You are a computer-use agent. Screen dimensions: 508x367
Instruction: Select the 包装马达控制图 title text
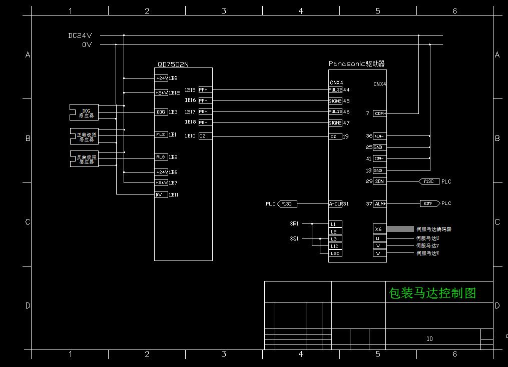[432, 293]
